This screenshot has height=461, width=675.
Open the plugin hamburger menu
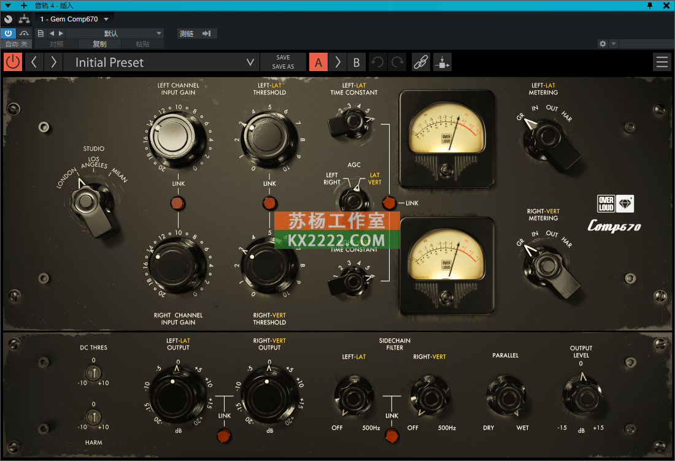661,62
